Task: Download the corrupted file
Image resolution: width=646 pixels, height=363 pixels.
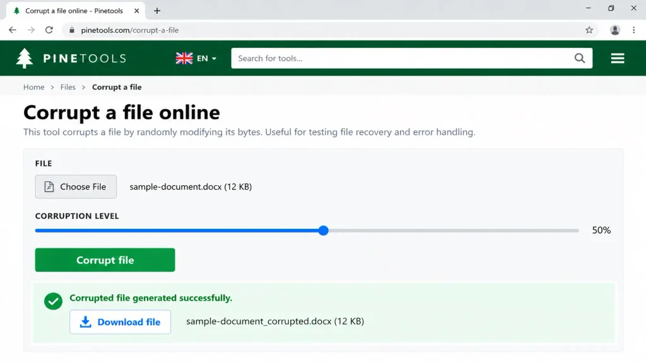Action: point(120,322)
